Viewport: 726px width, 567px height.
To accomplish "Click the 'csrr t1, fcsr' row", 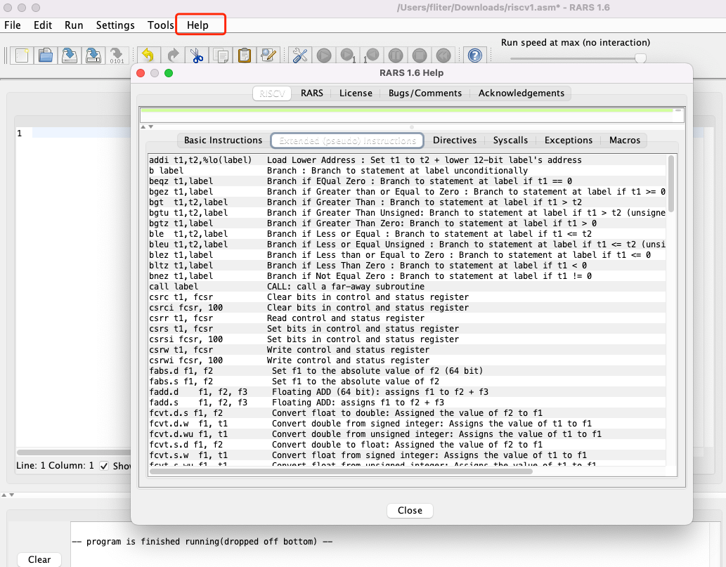I will click(407, 318).
